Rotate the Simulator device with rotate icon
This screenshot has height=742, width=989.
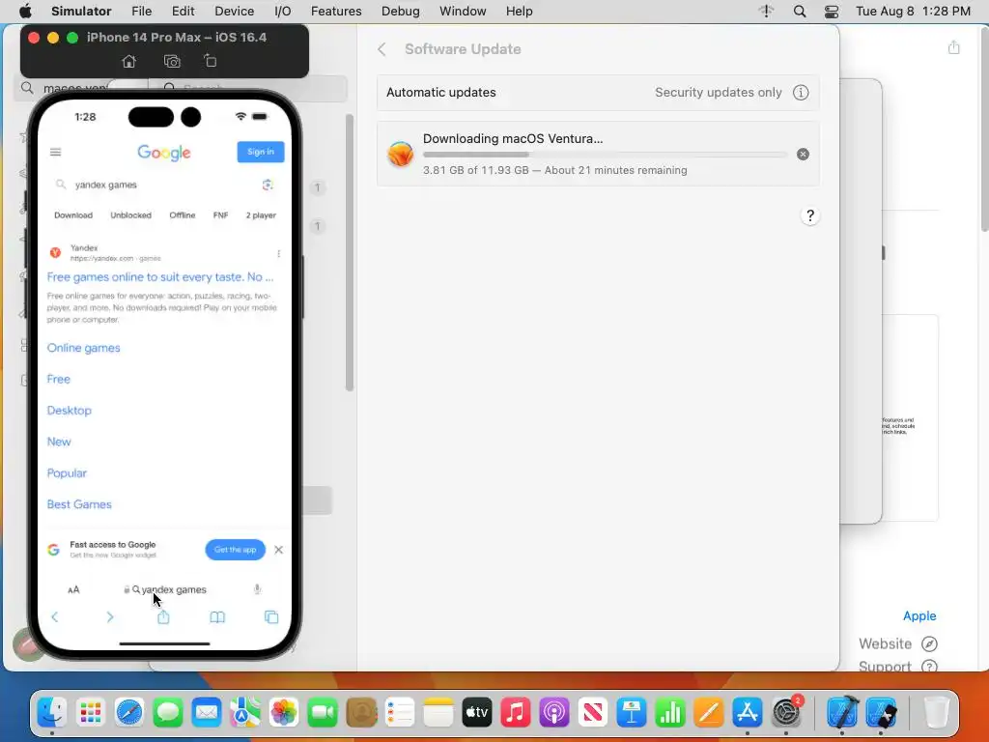pos(210,61)
